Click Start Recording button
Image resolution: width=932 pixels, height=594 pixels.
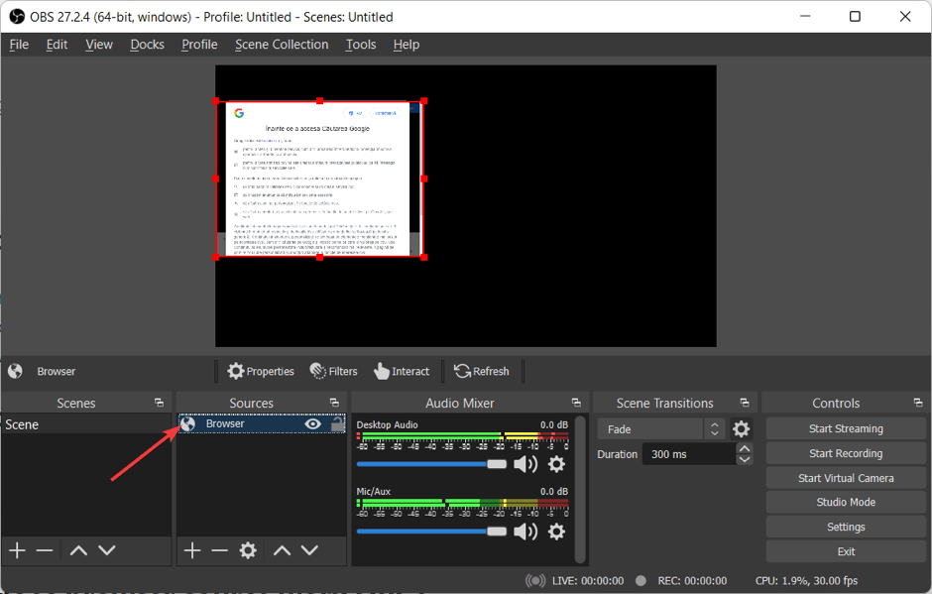[x=845, y=453]
